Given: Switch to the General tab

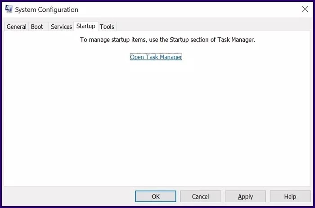Looking at the screenshot, I should 17,27.
